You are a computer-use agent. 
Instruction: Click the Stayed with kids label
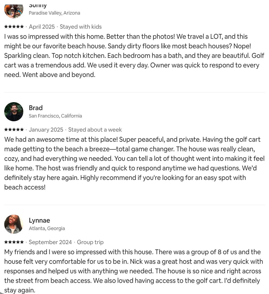pyautogui.click(x=81, y=27)
